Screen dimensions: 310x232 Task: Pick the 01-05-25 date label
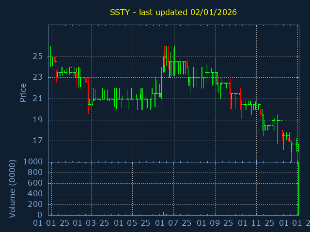[133, 223]
